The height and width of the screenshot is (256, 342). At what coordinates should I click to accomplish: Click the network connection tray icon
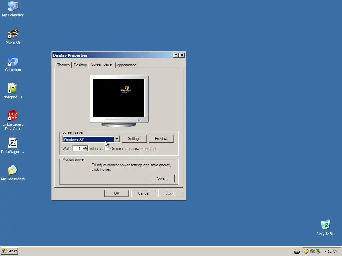point(312,251)
